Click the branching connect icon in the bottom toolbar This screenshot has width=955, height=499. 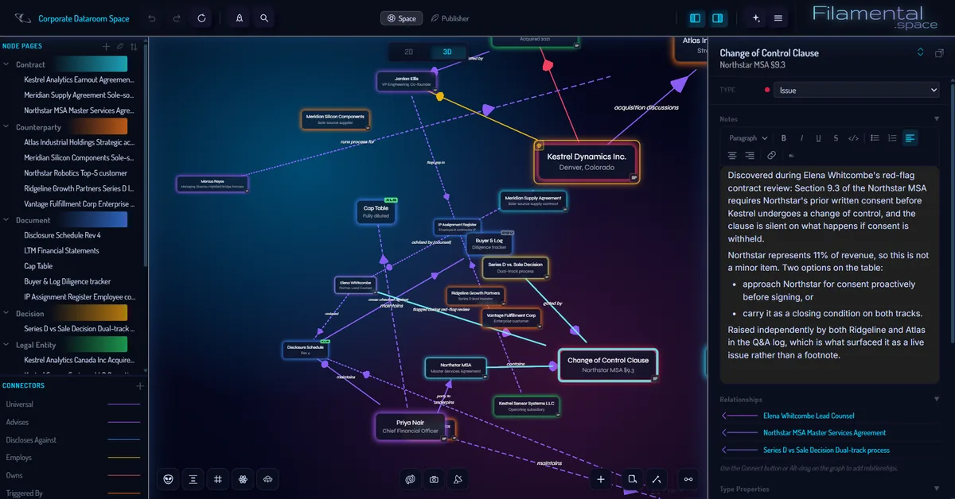click(x=656, y=478)
